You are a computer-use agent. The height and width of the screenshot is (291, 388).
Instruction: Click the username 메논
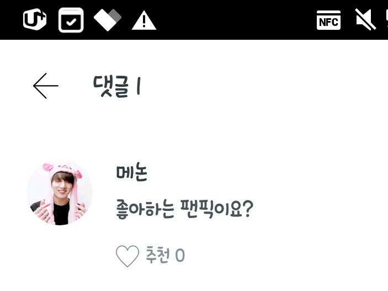[132, 172]
